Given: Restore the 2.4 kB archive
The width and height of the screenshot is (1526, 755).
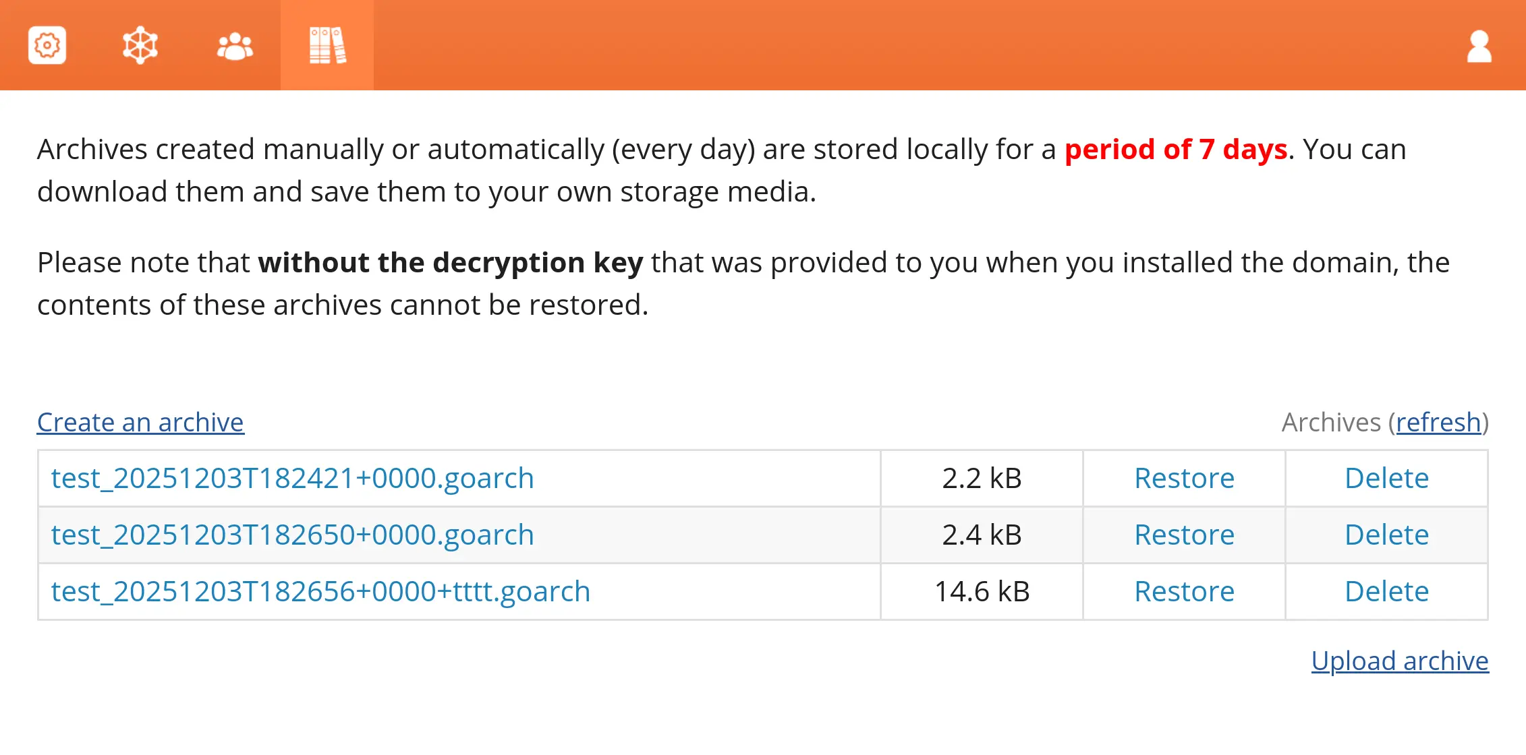Looking at the screenshot, I should click(x=1184, y=535).
